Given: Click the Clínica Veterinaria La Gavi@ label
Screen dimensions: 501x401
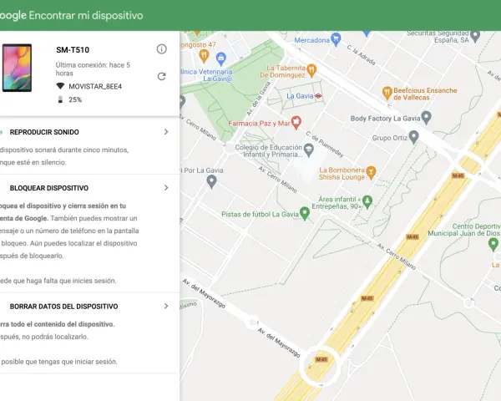Looking at the screenshot, I should [206, 75].
